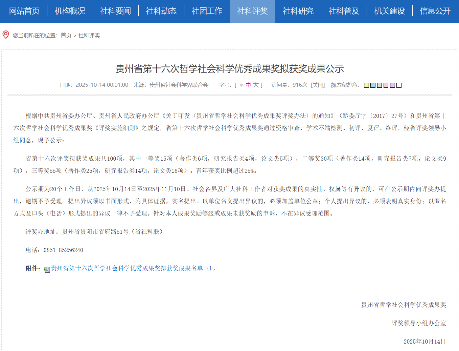The width and height of the screenshot is (459, 351).
Task: Open the 机构概况 section
Action: click(x=70, y=11)
